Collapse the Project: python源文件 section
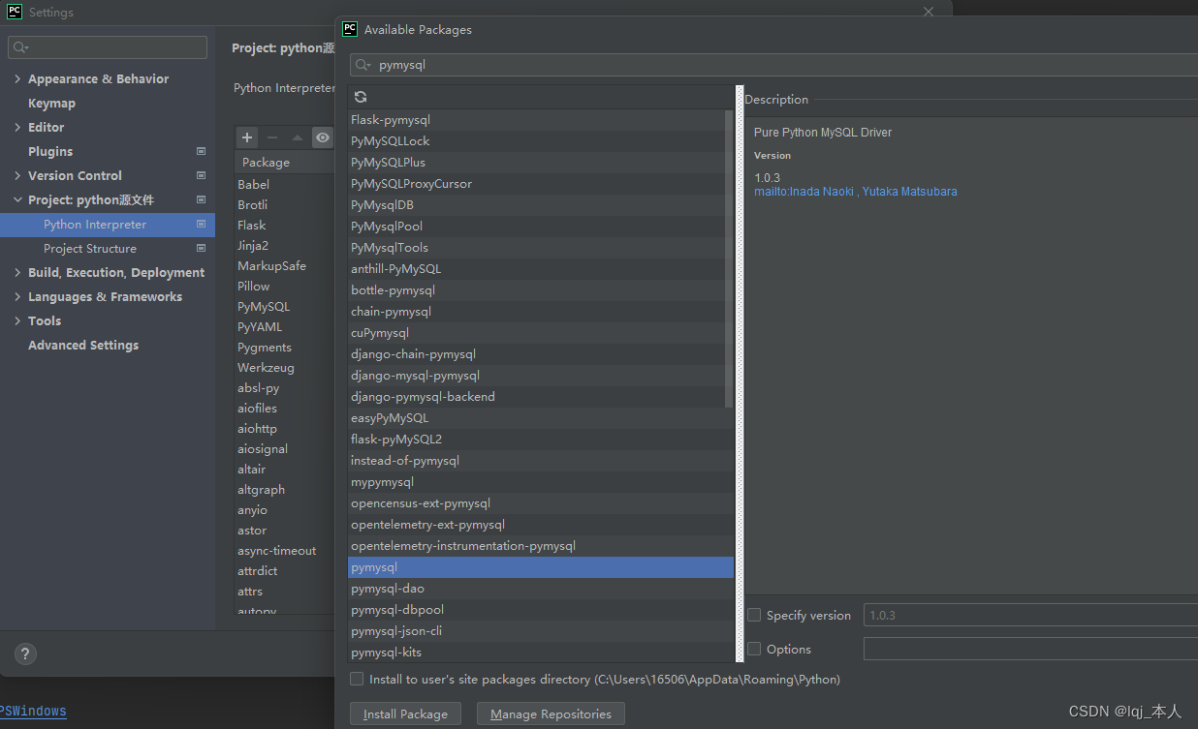The width and height of the screenshot is (1198, 729). (x=17, y=199)
